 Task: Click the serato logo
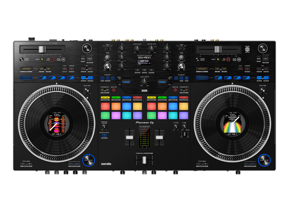[106, 163]
